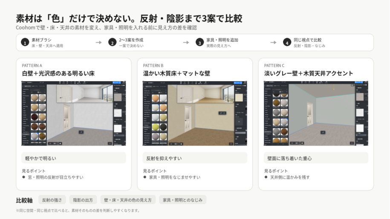Click the white interior door in Pattern A viewport

(67, 117)
